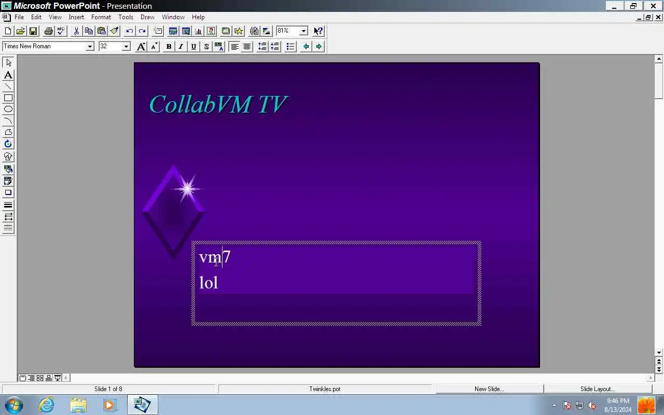Toggle italic formatting

pyautogui.click(x=181, y=47)
